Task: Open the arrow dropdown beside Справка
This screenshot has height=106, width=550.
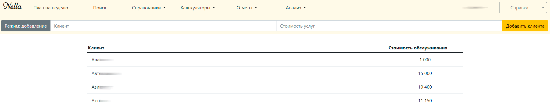Action: pyautogui.click(x=543, y=8)
